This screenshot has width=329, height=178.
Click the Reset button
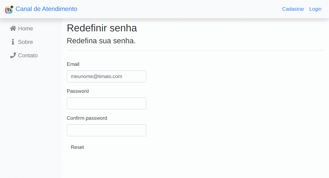[77, 147]
